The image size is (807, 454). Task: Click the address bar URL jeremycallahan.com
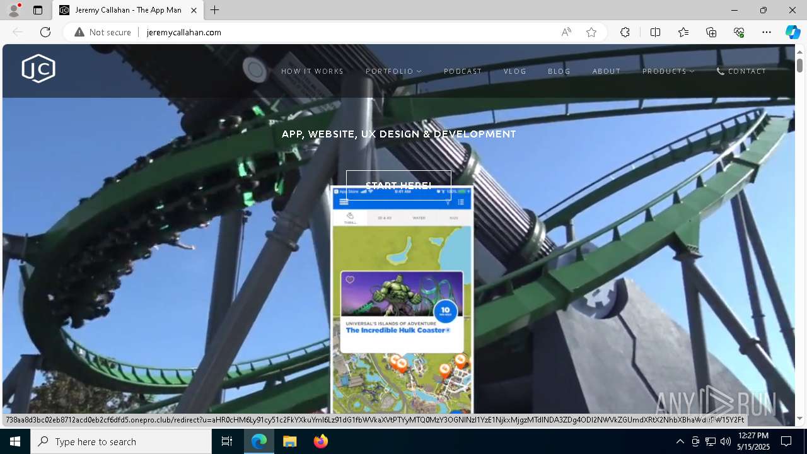click(x=183, y=32)
